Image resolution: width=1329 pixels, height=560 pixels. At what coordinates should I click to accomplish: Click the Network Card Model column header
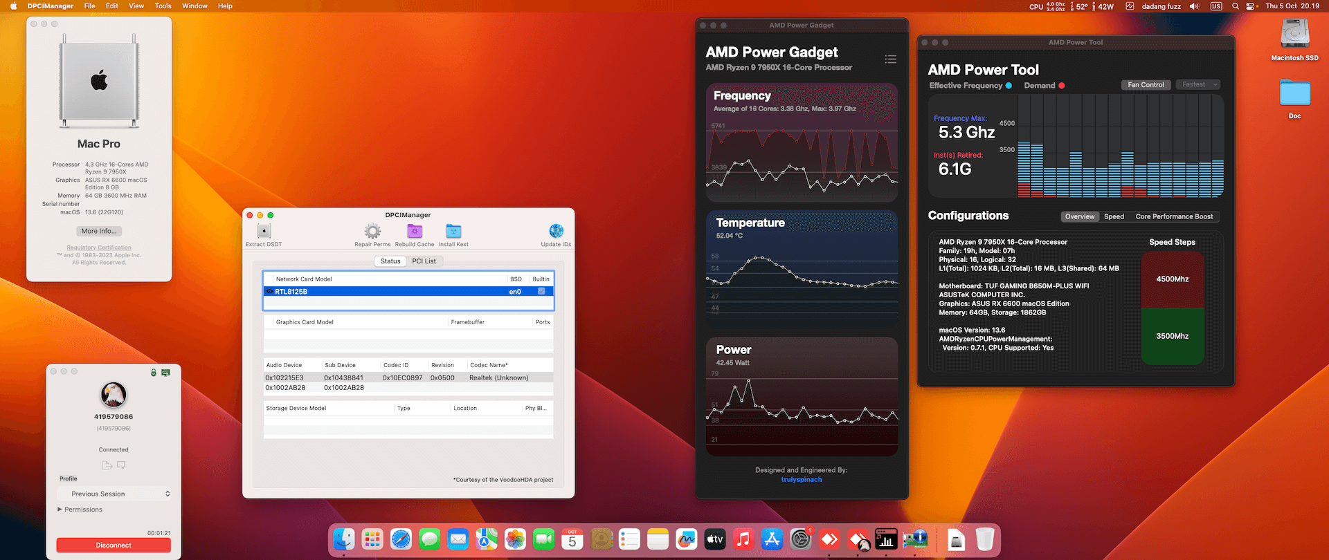tap(304, 279)
